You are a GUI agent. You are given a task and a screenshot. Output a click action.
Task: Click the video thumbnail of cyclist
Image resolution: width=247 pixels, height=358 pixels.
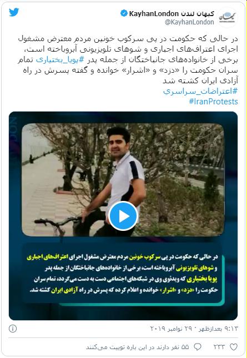[x=123, y=180]
